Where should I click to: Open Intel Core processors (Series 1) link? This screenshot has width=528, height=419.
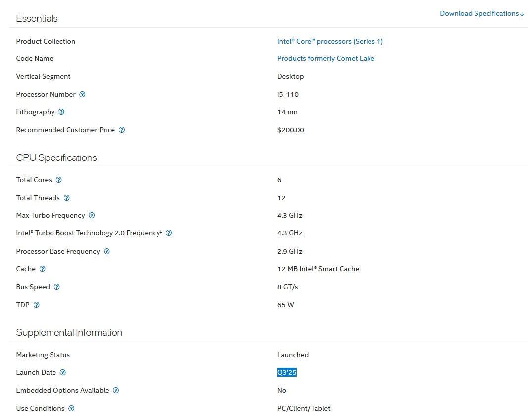click(x=330, y=41)
